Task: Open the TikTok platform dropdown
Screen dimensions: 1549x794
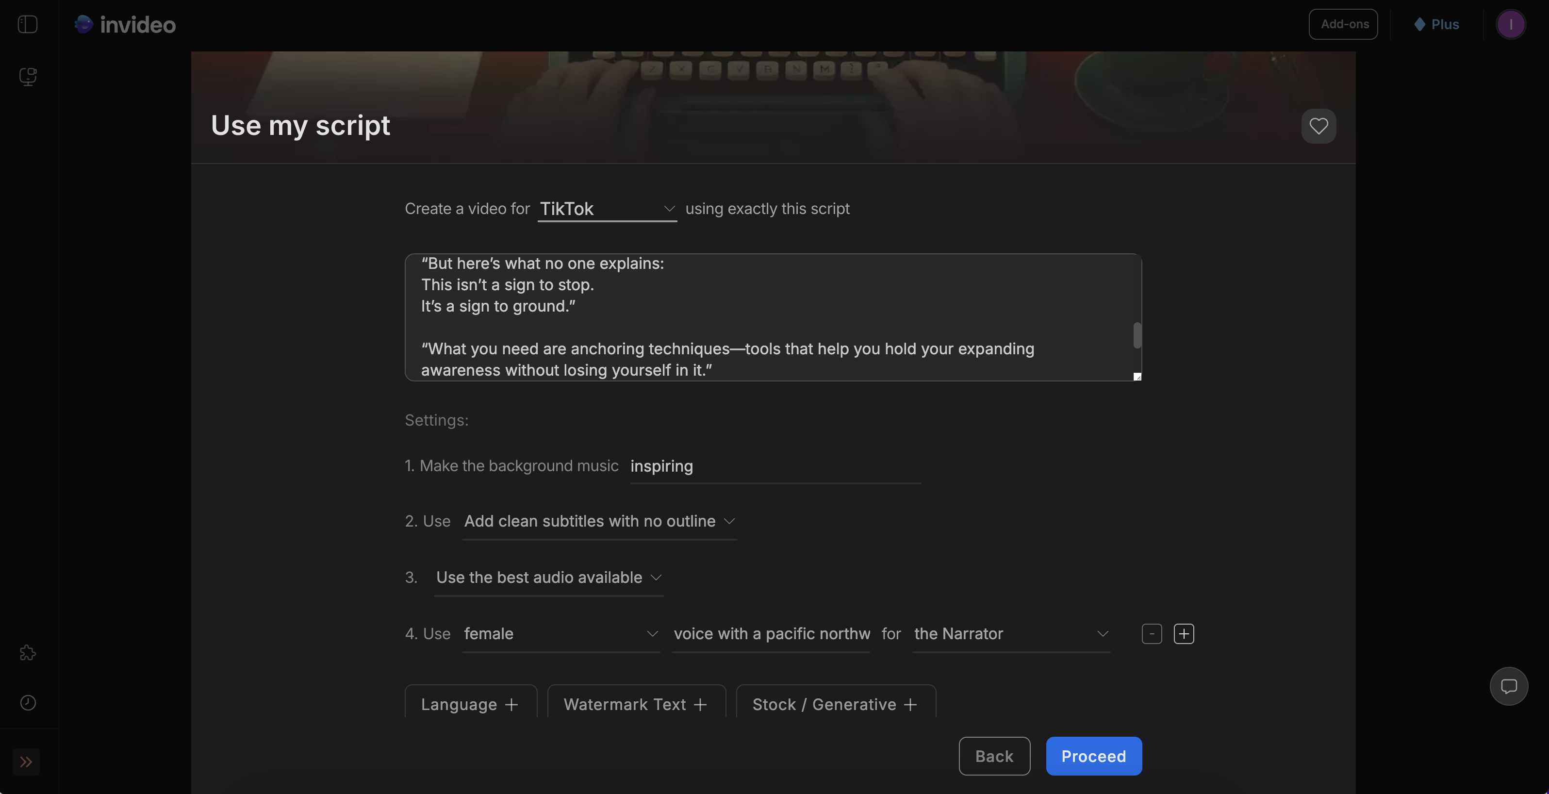Action: click(x=608, y=209)
